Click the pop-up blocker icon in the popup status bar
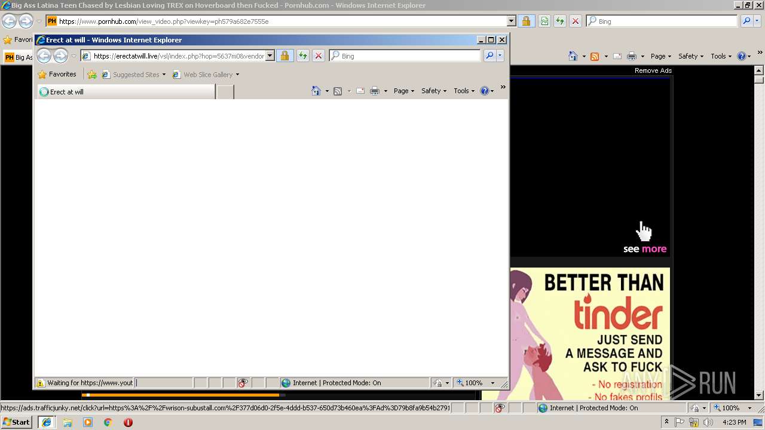 [243, 383]
